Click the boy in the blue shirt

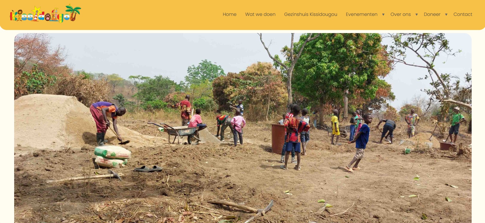359,143
